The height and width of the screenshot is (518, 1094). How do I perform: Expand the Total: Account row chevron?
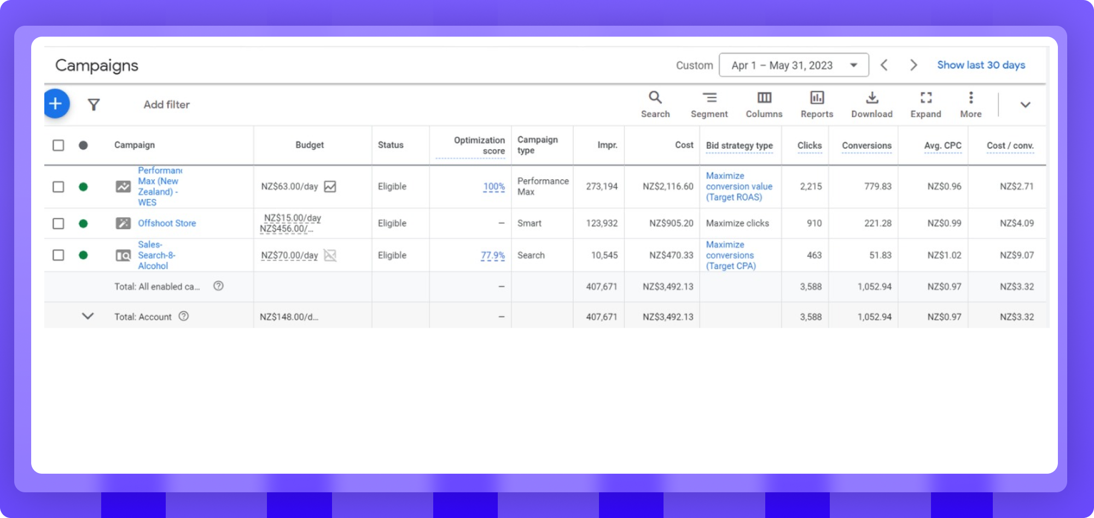(88, 316)
